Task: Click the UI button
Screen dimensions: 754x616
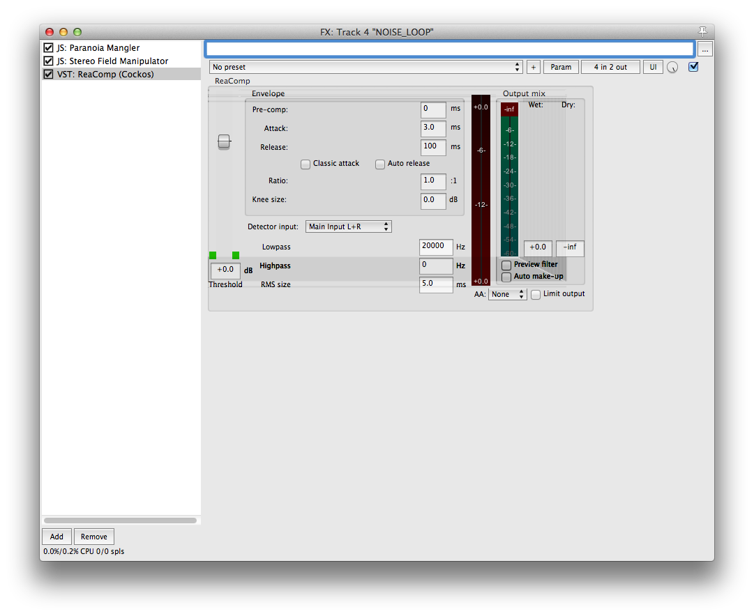Action: [653, 68]
